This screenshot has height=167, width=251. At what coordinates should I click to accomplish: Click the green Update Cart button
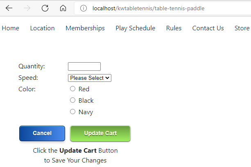pos(100,133)
